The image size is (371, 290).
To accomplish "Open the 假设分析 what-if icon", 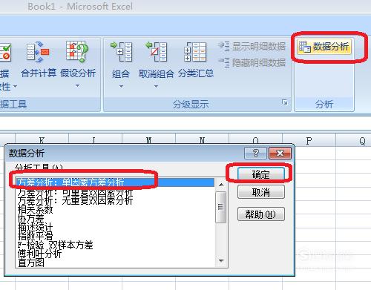I will 77,52.
